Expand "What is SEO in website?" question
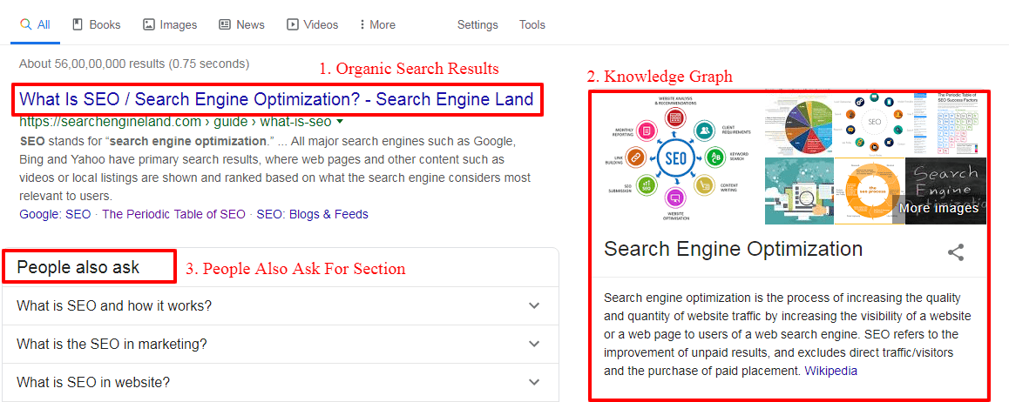Viewport: 1009px width, 402px height. (x=280, y=383)
